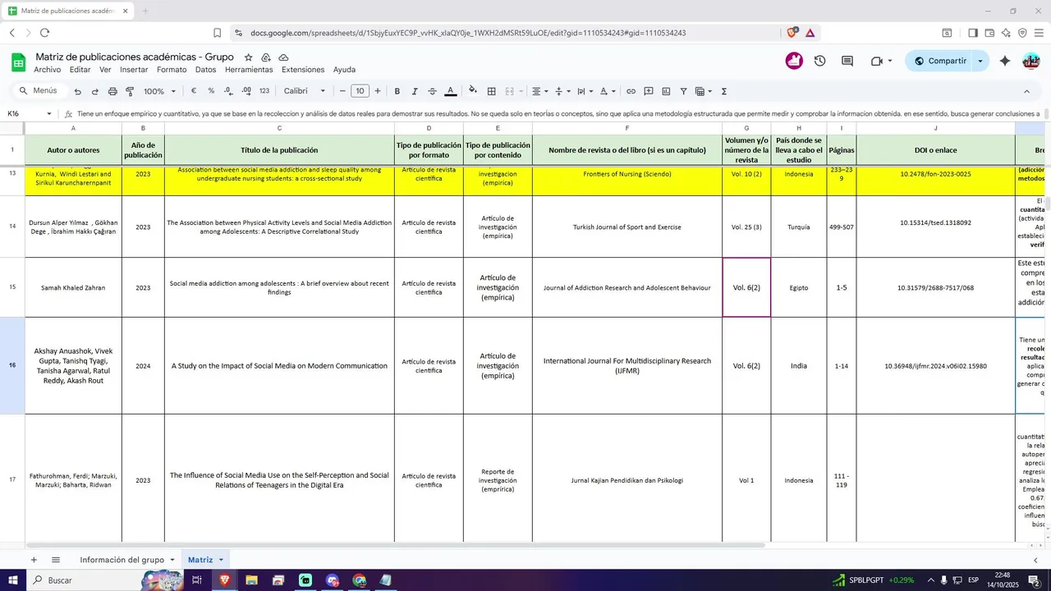The image size is (1051, 591).
Task: Open fill color picker
Action: 472,91
